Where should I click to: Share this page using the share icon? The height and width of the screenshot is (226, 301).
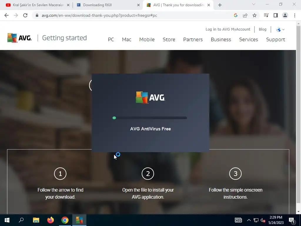(x=245, y=15)
